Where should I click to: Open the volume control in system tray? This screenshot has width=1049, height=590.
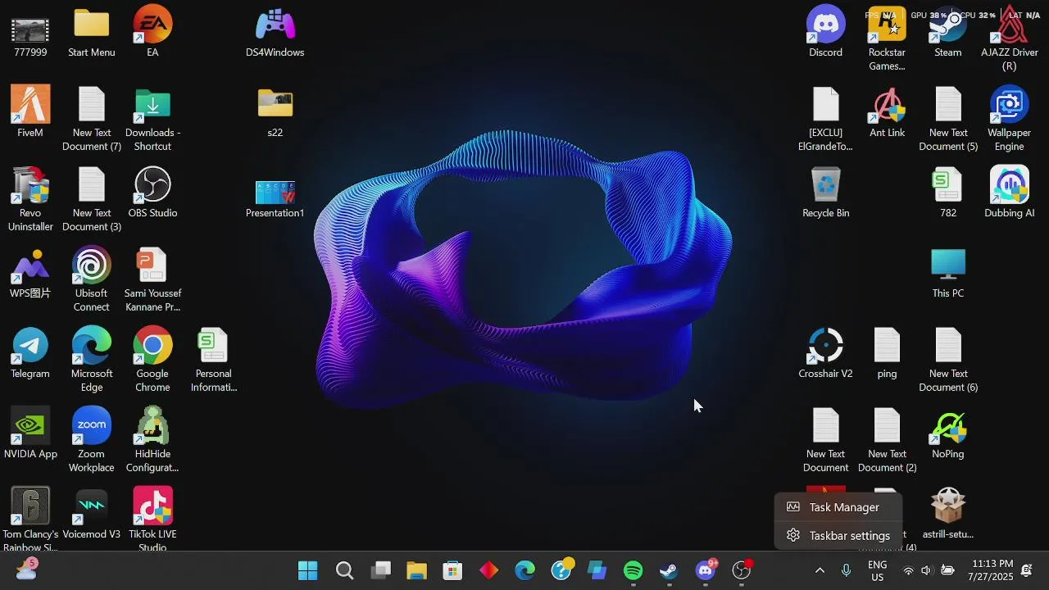926,571
